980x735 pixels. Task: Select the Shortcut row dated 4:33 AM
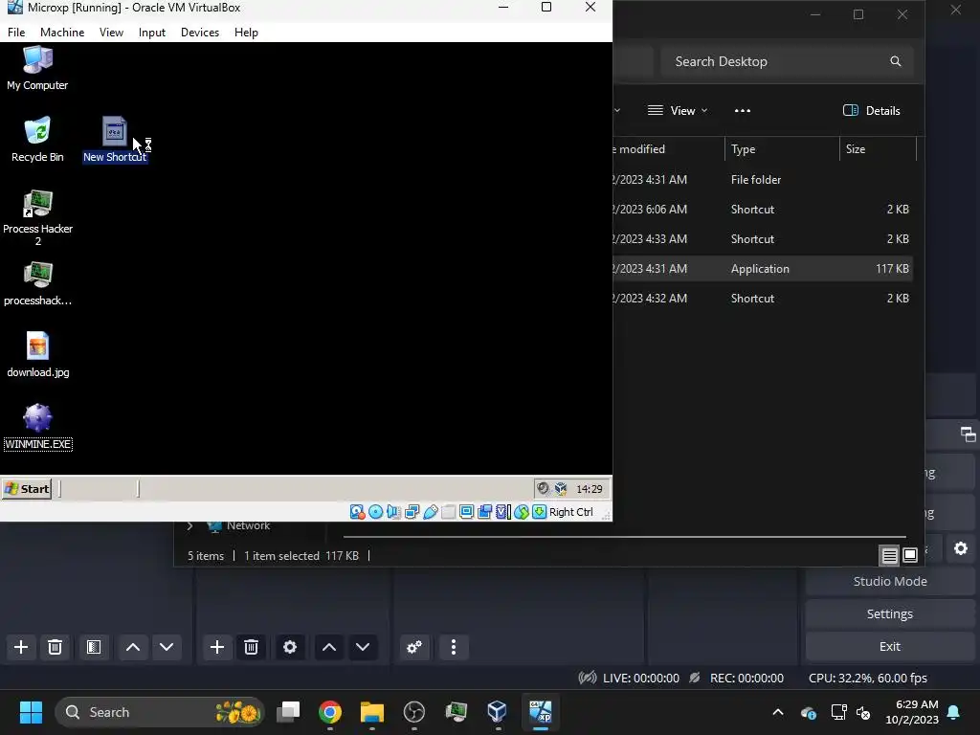[763, 238]
